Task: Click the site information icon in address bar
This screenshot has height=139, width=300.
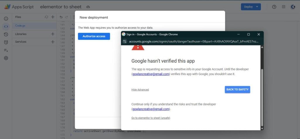Action: click(125, 41)
